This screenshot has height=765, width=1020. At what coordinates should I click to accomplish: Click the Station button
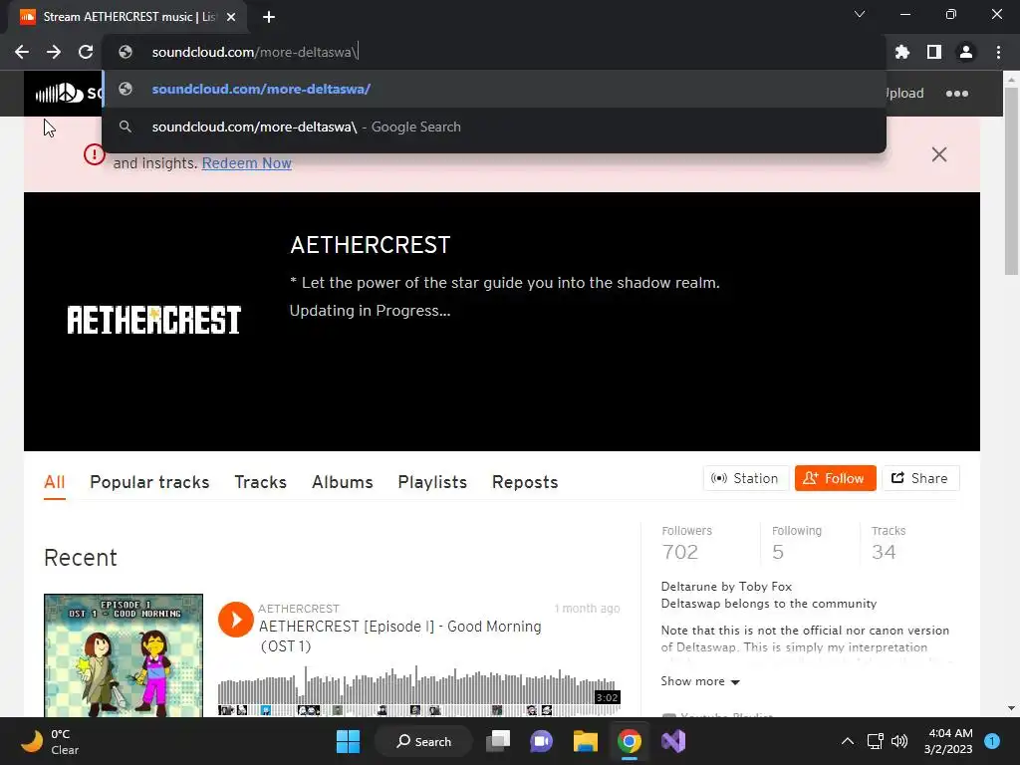click(x=745, y=478)
